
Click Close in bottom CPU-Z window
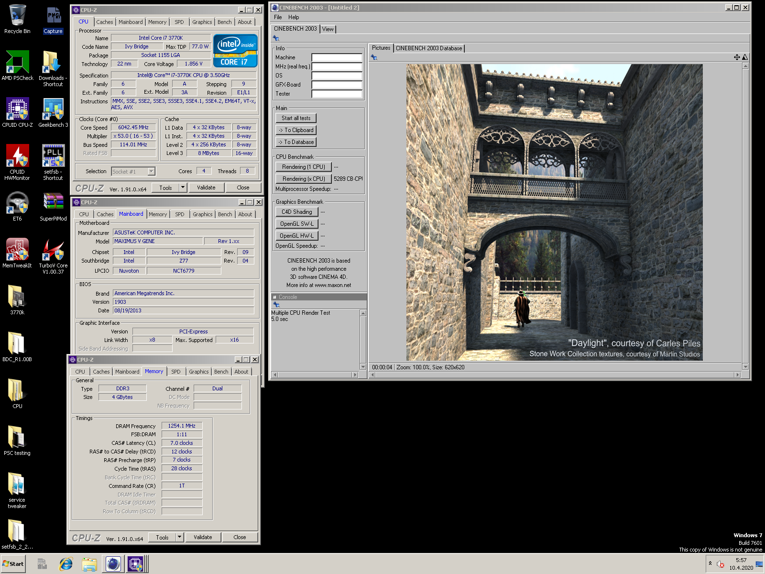[240, 537]
